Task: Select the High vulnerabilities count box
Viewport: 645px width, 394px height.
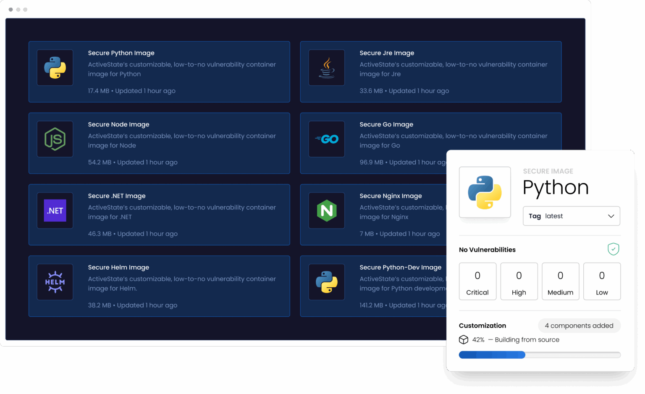Action: tap(519, 281)
